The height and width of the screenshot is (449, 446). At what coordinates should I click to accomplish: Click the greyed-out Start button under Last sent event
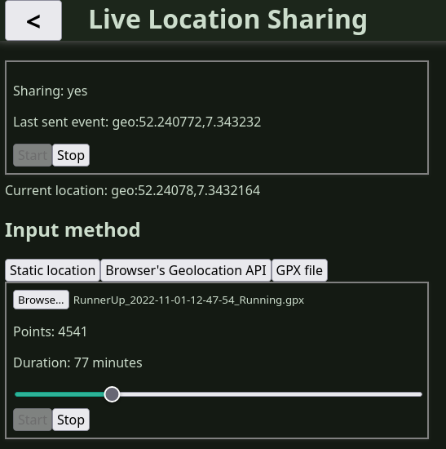coord(33,155)
